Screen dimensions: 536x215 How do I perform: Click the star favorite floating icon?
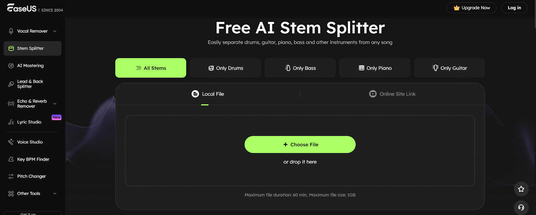521,189
